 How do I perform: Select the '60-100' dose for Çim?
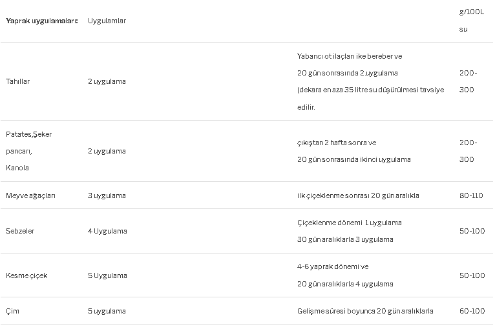(472, 312)
